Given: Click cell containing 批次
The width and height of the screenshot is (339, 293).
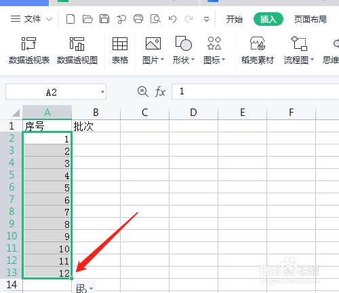Looking at the screenshot, I should tap(96, 125).
